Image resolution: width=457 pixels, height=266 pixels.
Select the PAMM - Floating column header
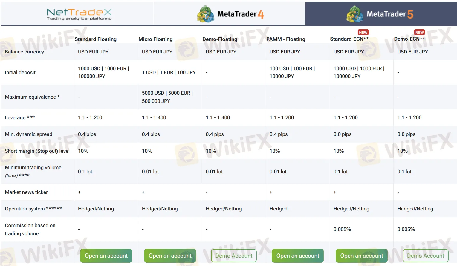286,39
